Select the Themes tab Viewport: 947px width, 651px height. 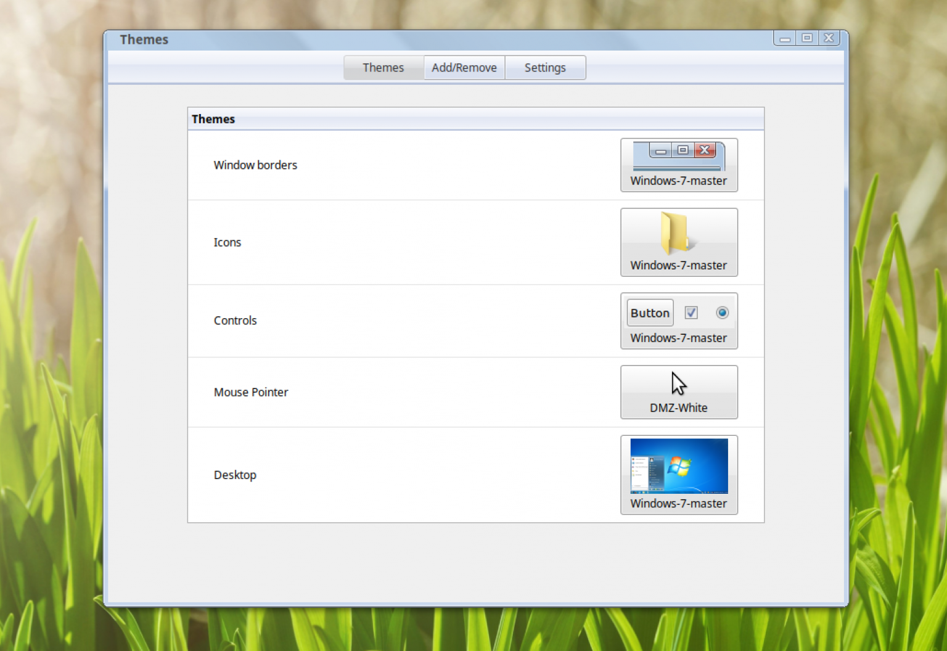(x=383, y=67)
